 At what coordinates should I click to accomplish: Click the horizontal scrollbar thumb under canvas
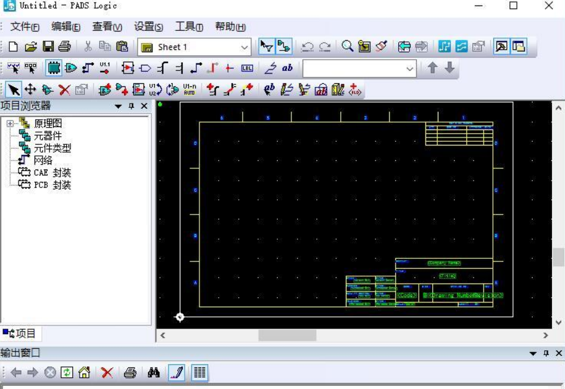pyautogui.click(x=287, y=335)
